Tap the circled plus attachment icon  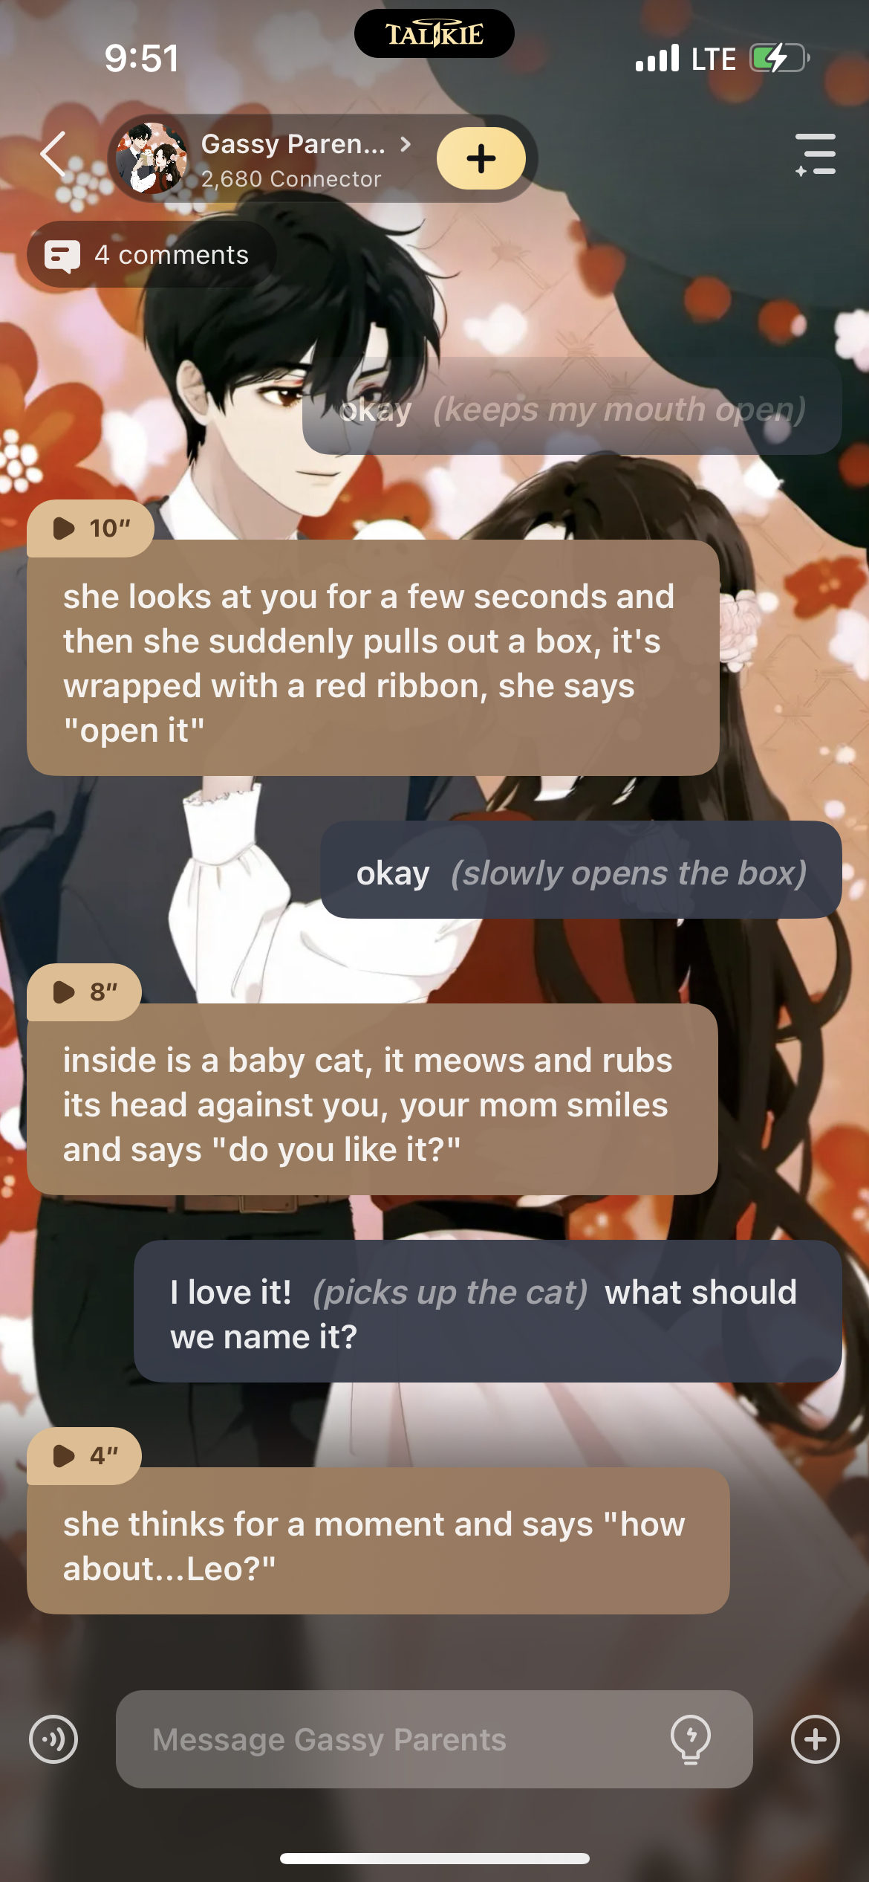point(816,1739)
